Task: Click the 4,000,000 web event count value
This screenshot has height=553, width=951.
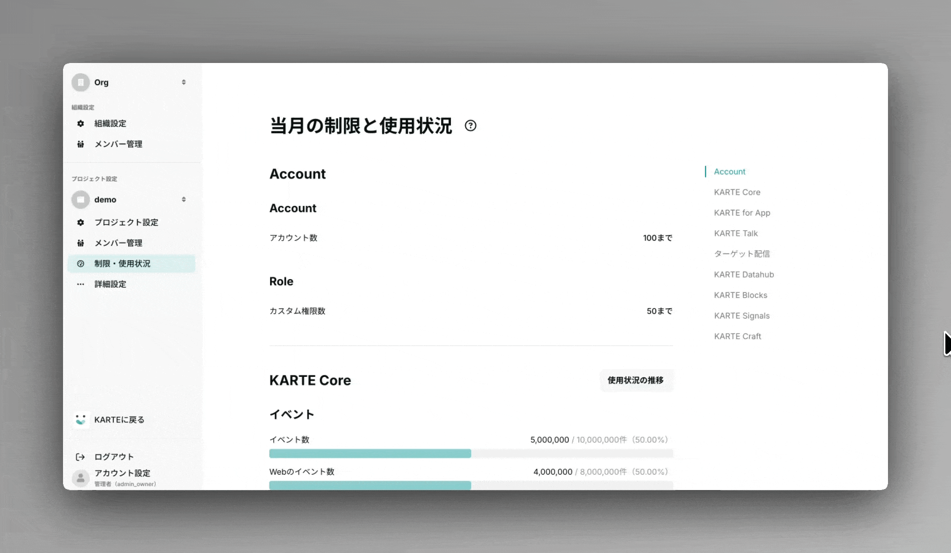Action: pos(553,472)
